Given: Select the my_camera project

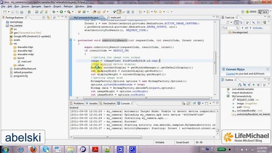Looking at the screenshot, I should (16, 25).
